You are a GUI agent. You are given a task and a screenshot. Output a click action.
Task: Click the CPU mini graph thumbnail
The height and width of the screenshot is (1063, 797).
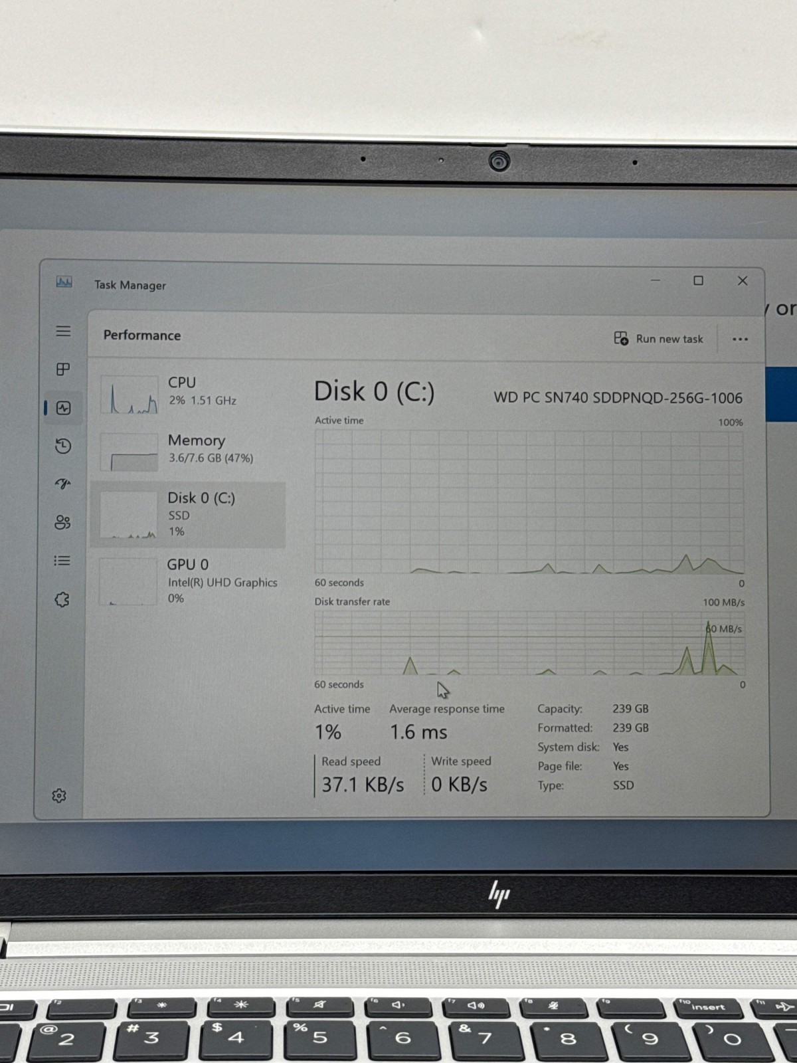130,395
